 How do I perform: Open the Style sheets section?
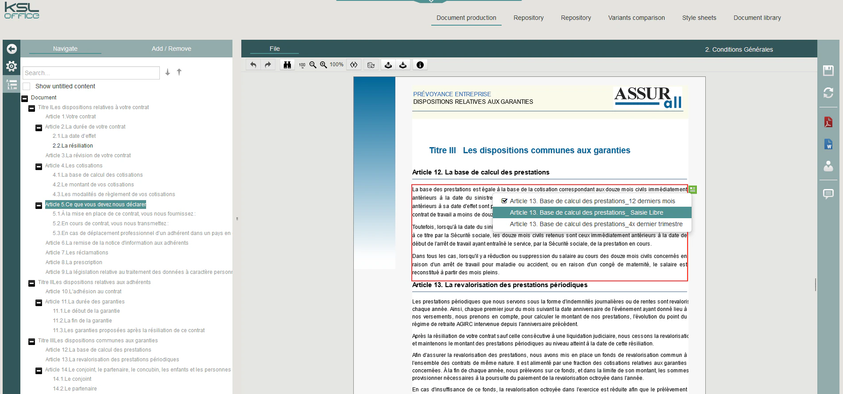699,18
